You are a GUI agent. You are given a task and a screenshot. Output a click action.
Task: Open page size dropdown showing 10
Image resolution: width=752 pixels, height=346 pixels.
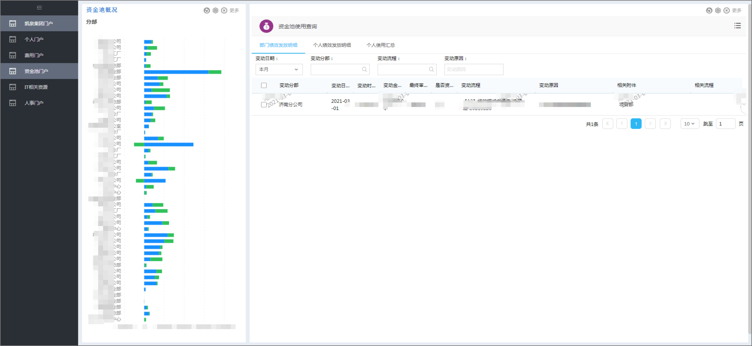tap(689, 124)
